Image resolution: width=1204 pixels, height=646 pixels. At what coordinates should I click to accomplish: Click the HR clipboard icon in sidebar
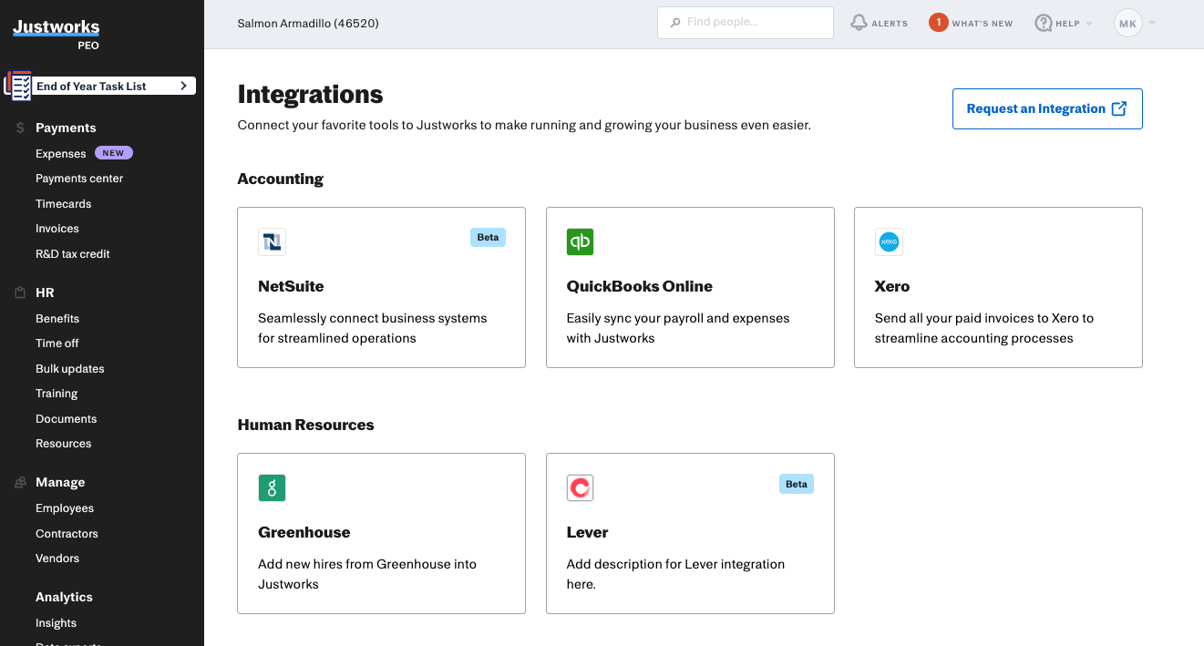pos(20,293)
